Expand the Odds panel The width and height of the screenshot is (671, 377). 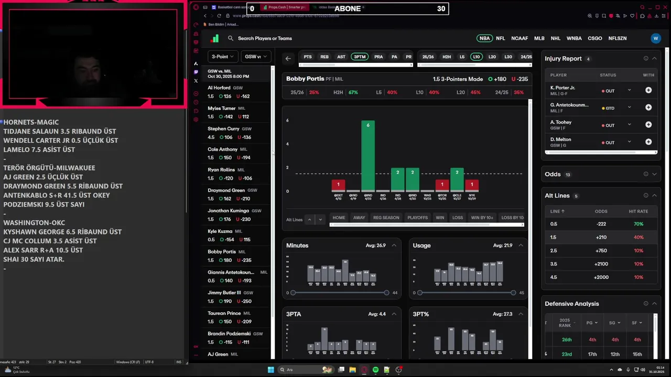click(x=654, y=174)
